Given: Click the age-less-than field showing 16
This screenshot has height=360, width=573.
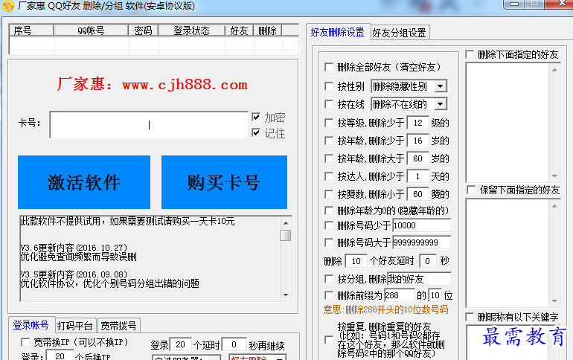Looking at the screenshot, I should (417, 141).
